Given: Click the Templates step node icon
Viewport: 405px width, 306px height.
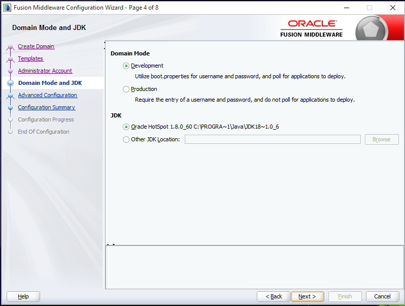Looking at the screenshot, I should tap(10, 59).
